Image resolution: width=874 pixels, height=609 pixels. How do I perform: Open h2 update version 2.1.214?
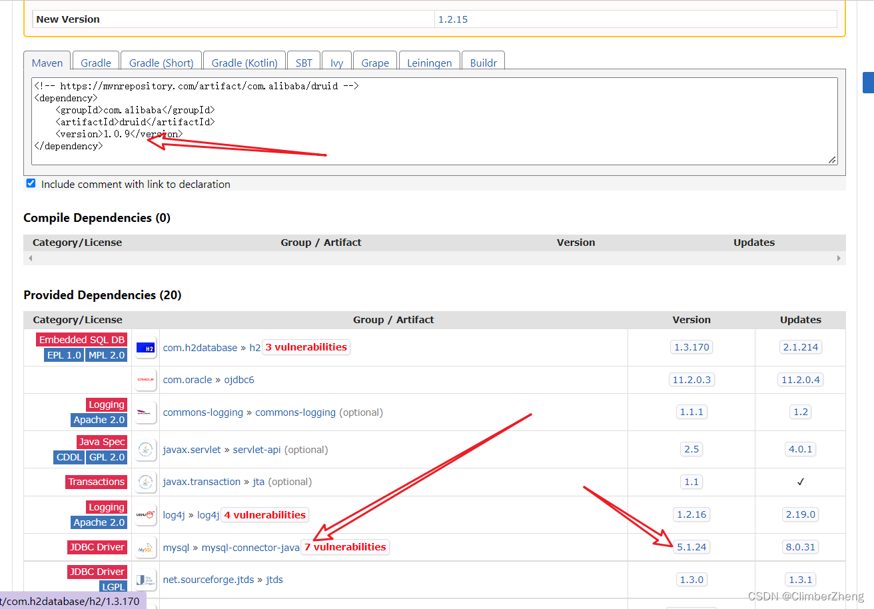pos(801,347)
